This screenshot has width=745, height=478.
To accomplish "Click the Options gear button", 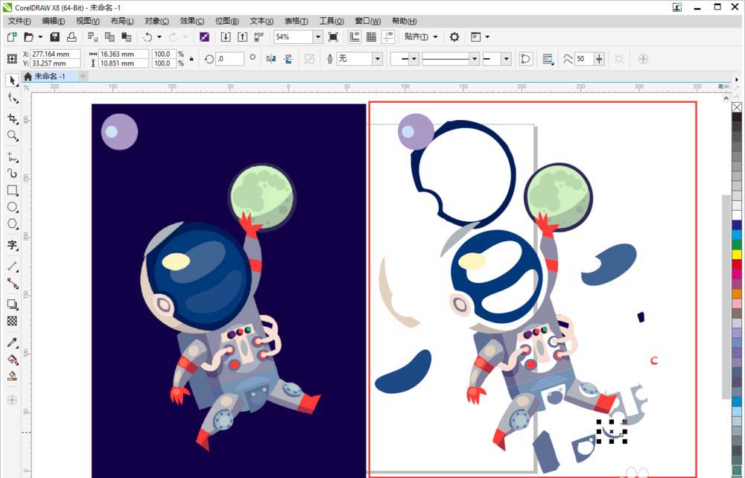I will pyautogui.click(x=454, y=36).
